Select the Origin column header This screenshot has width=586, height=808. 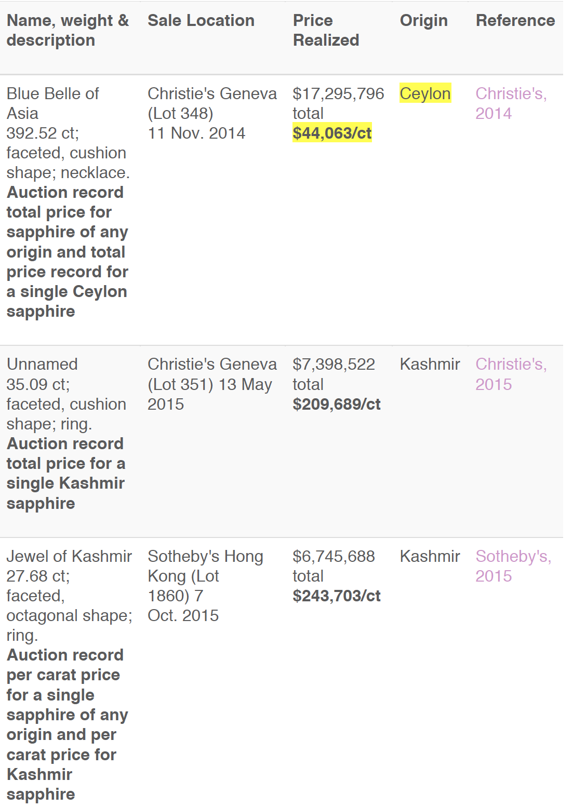(x=423, y=20)
